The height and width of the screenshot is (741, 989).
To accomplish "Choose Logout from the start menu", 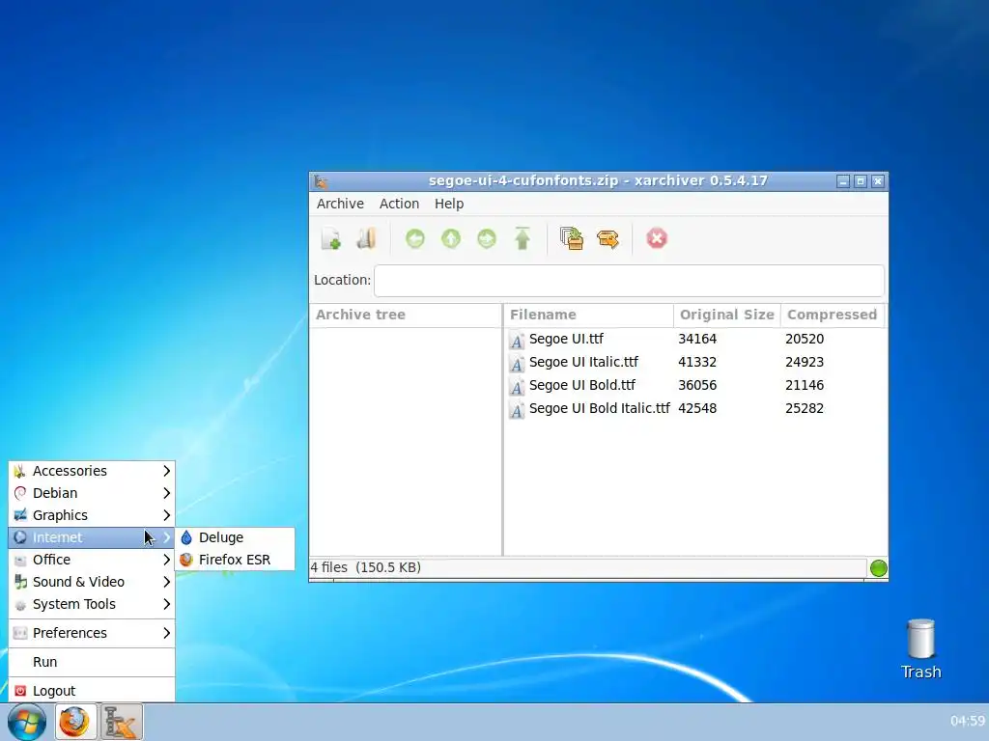I will pyautogui.click(x=92, y=691).
